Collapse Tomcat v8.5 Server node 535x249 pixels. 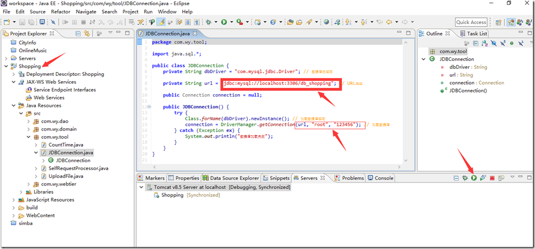point(141,187)
